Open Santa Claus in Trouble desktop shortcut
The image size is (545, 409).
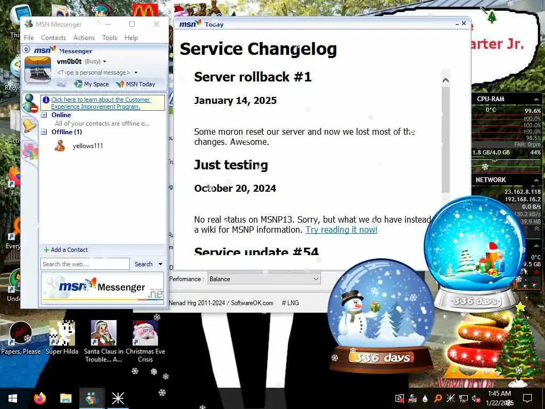[104, 341]
